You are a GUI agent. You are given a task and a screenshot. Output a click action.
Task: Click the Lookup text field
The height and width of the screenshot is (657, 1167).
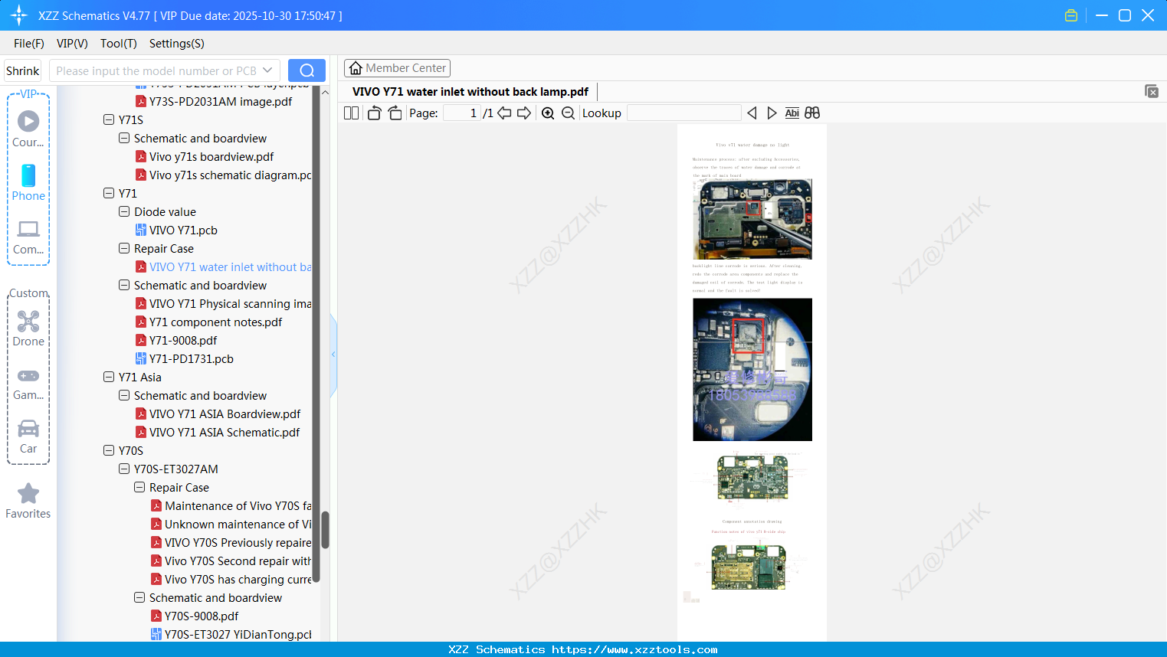point(684,113)
